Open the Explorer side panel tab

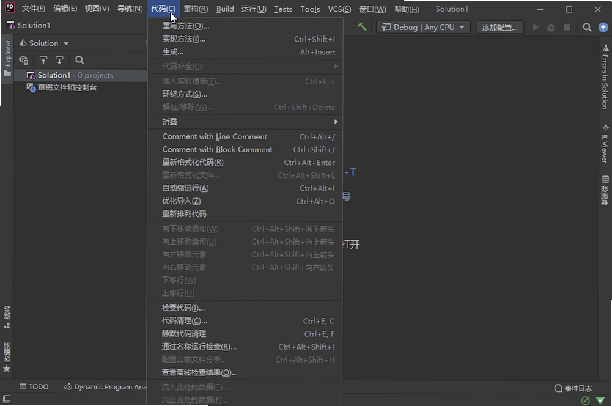coord(7,57)
